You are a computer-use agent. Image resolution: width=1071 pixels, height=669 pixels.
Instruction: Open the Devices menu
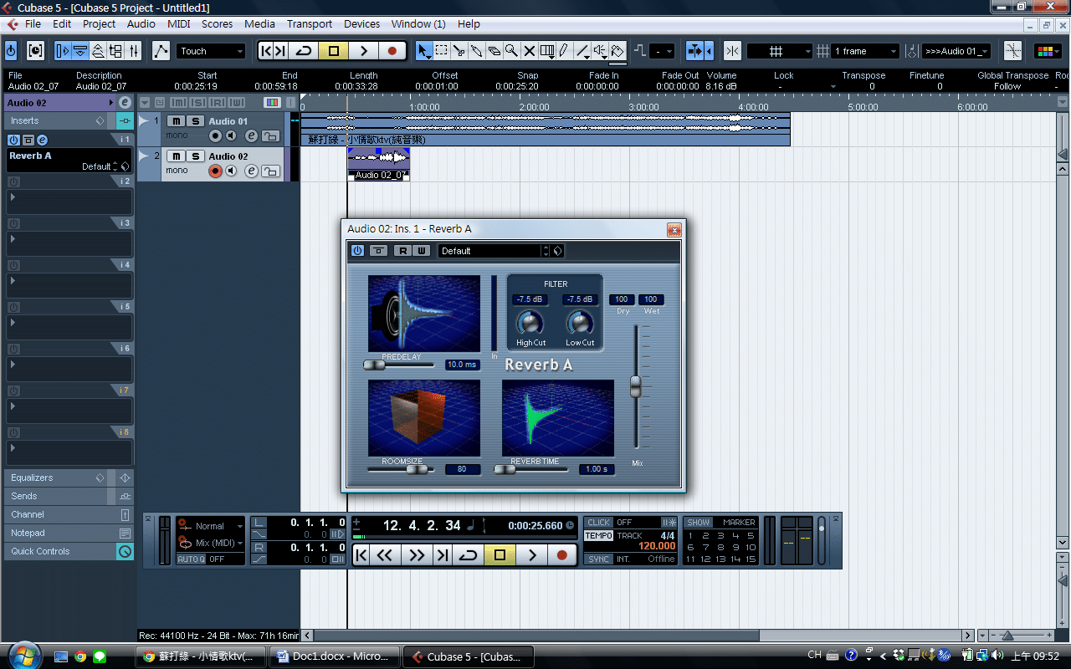[x=361, y=24]
